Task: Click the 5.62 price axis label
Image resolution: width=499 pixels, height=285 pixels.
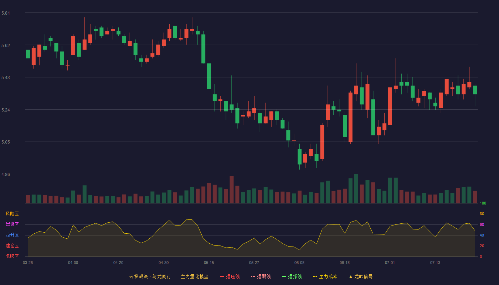Action: click(x=6, y=46)
